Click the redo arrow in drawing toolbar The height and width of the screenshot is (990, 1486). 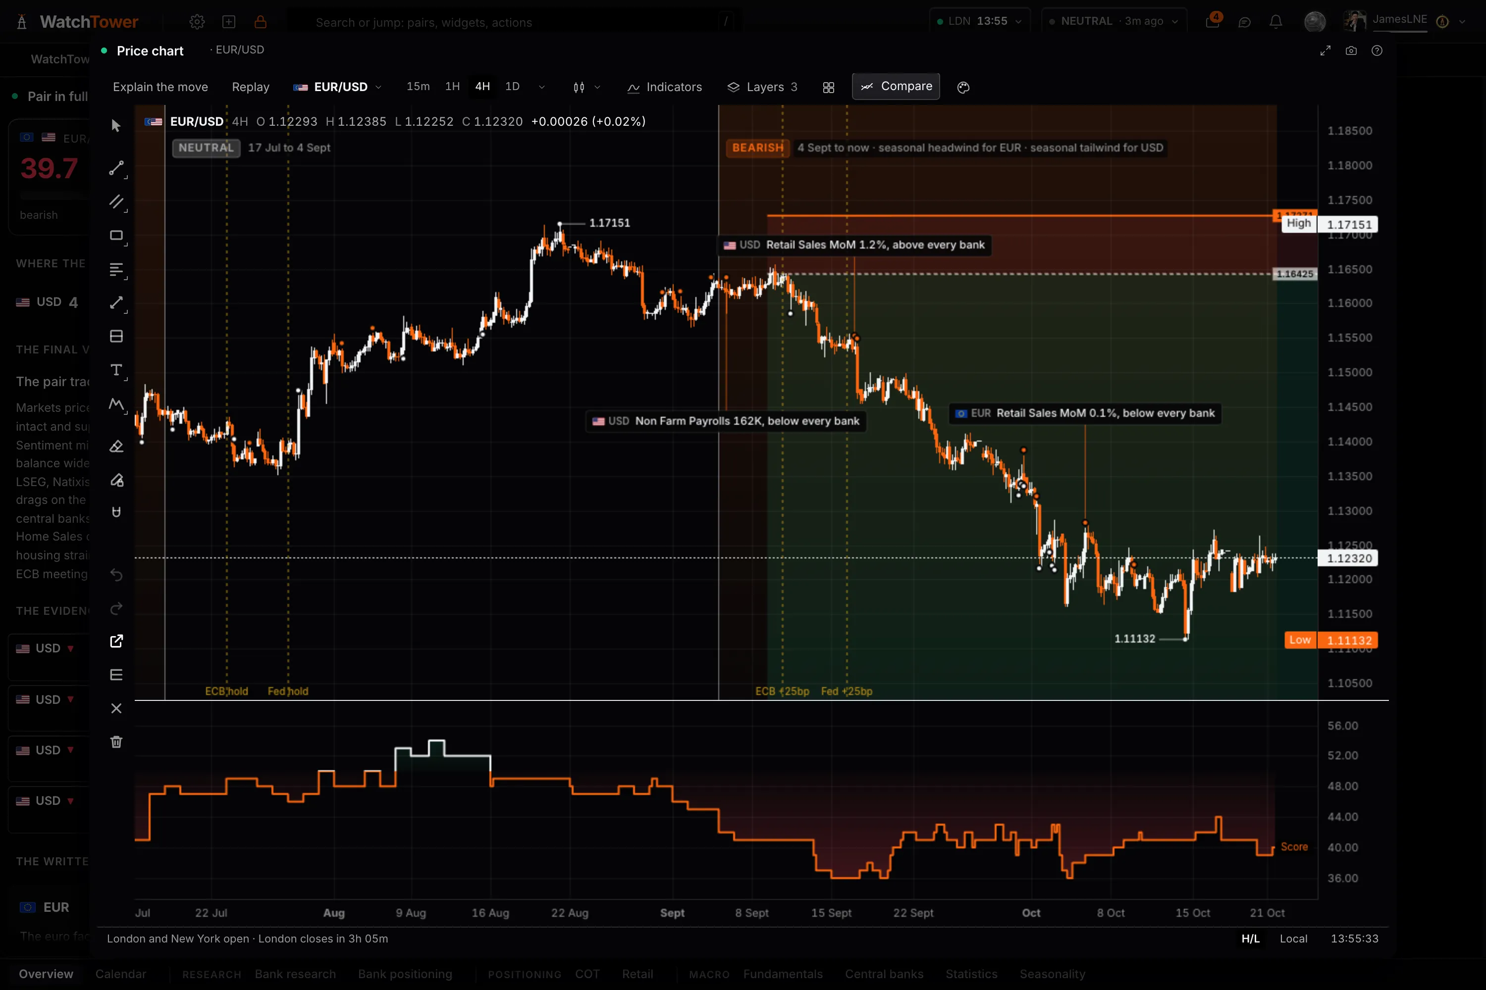click(116, 609)
